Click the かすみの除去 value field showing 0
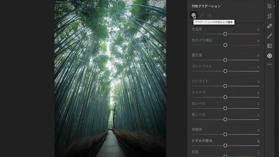Viewport: 279px width, 157px height. coord(258,141)
